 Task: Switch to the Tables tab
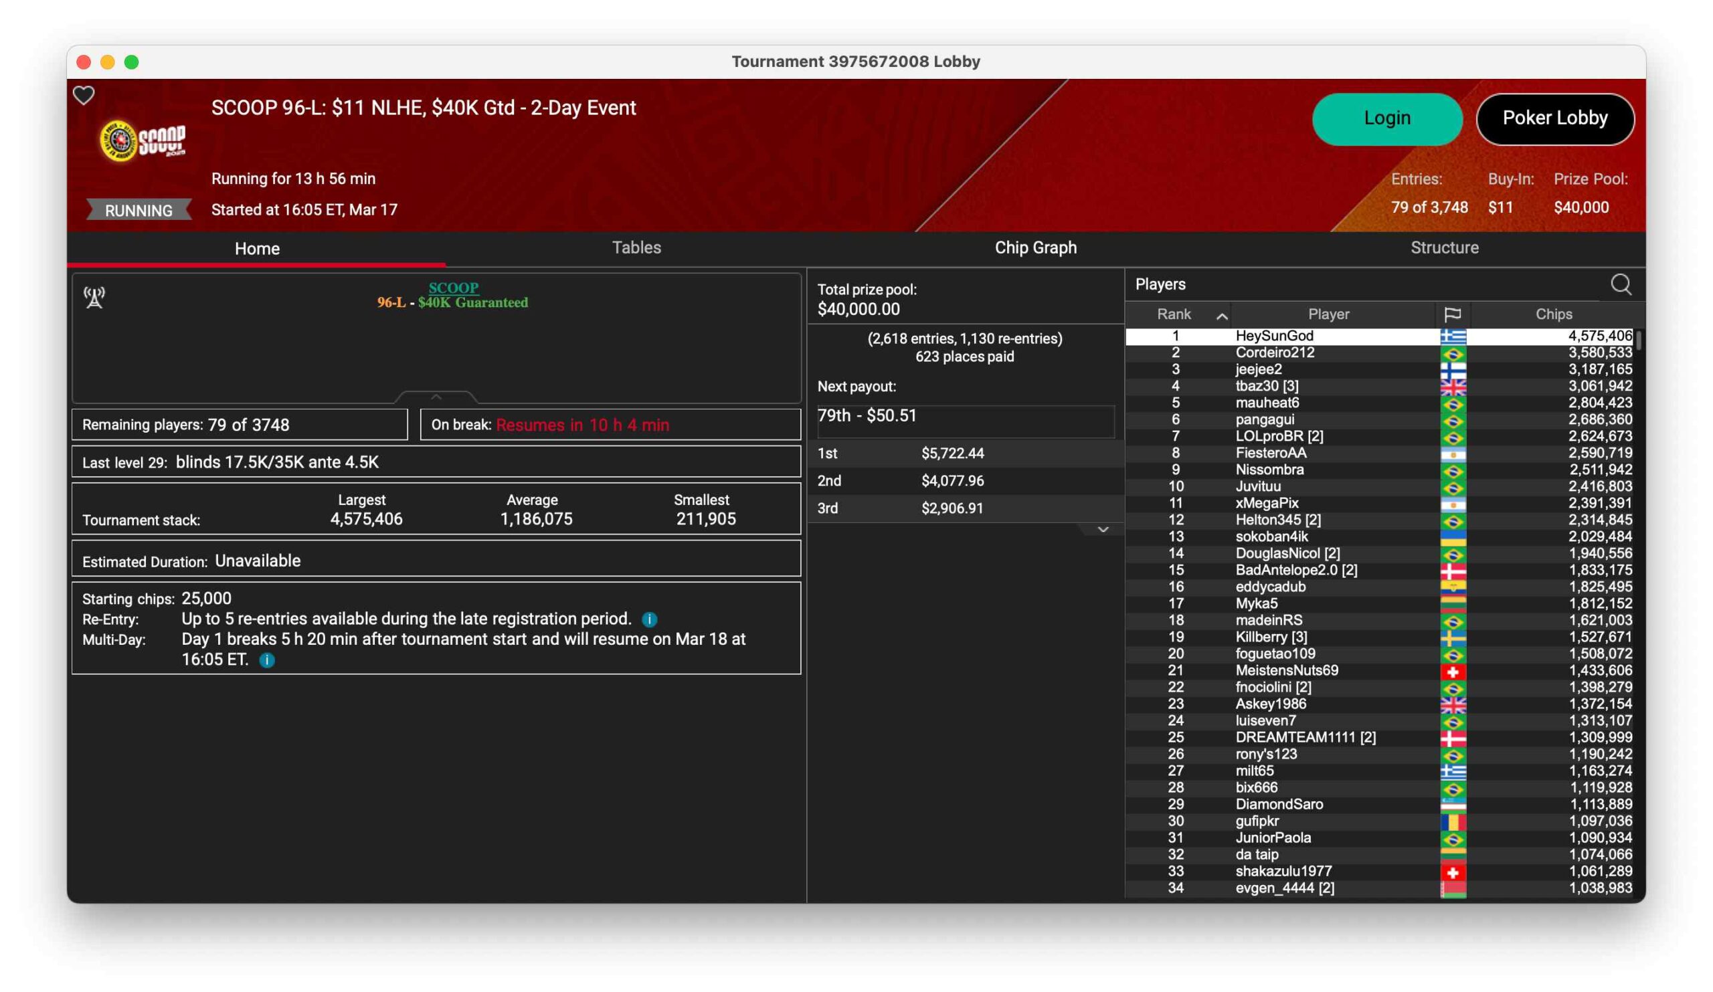636,247
